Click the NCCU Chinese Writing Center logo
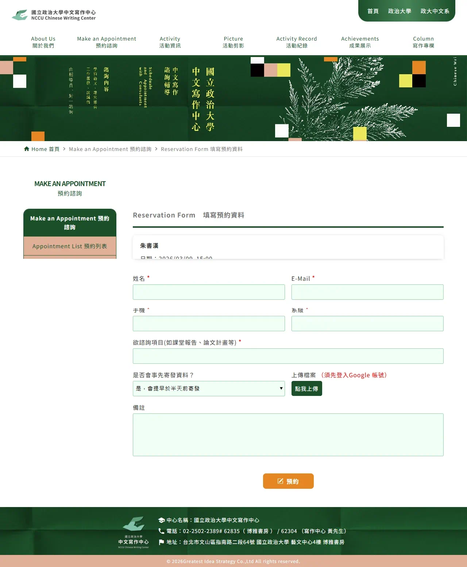The width and height of the screenshot is (467, 567). point(53,15)
